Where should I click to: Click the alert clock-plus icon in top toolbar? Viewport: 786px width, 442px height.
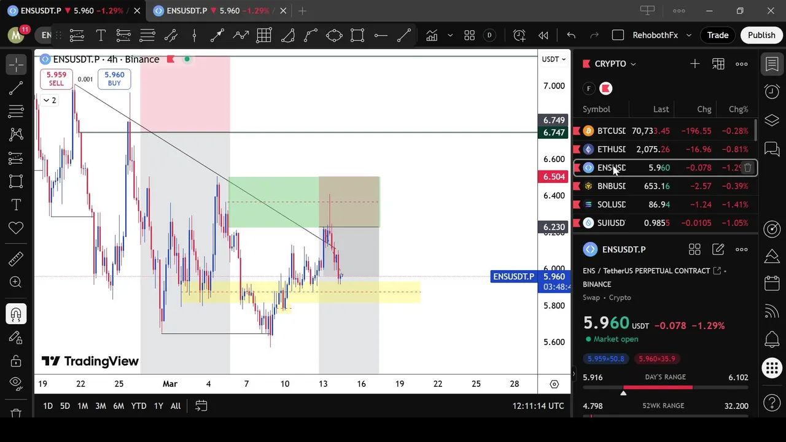point(519,36)
